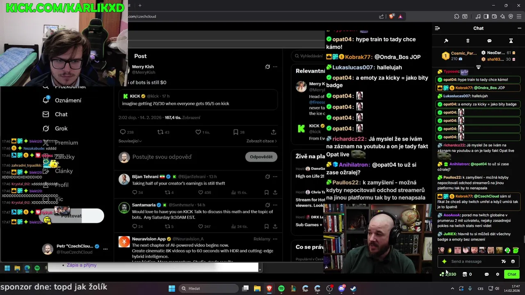525x295 pixels.
Task: Open the music note playlist icon in toolbar
Action: (x=478, y=16)
